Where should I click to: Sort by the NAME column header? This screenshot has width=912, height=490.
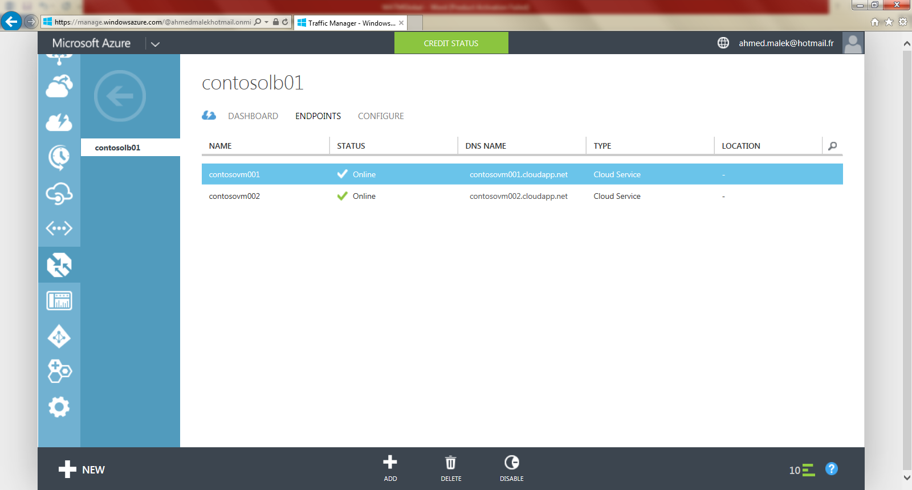(x=221, y=146)
